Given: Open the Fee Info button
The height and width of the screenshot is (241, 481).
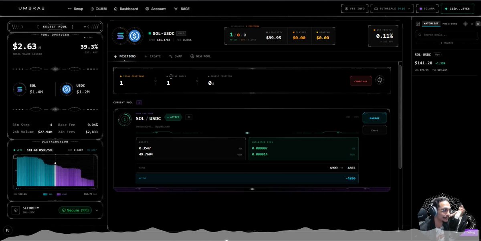Looking at the screenshot, I should 354,8.
